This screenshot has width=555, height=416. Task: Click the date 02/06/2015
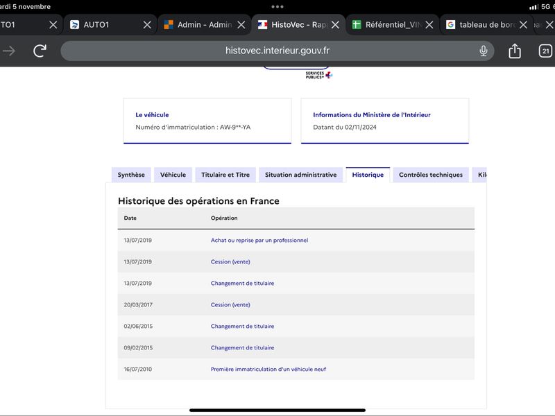point(138,326)
